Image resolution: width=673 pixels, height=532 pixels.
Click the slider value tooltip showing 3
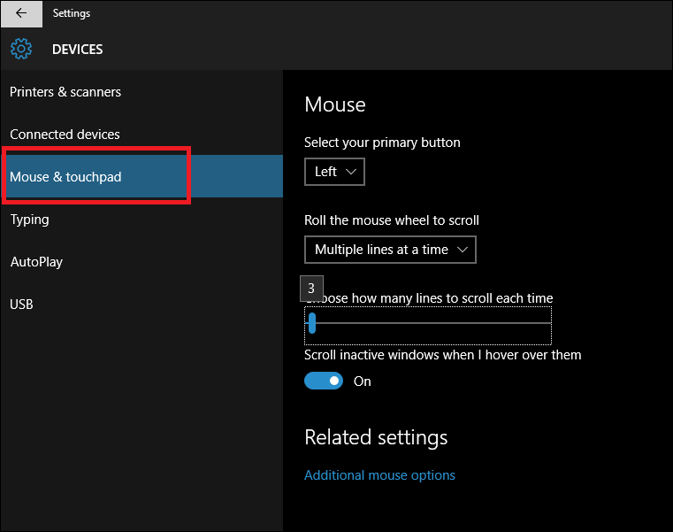[311, 289]
